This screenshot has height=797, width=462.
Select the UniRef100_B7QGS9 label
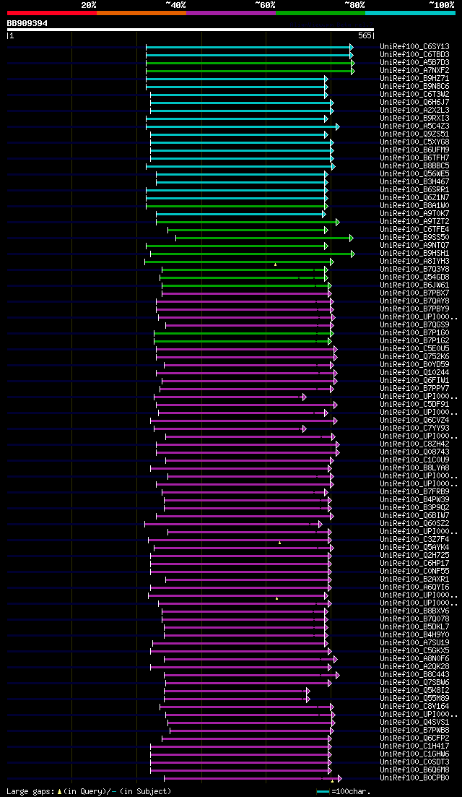click(x=414, y=325)
